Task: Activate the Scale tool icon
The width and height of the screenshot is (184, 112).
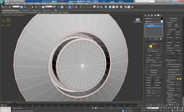Action: (x=43, y=7)
